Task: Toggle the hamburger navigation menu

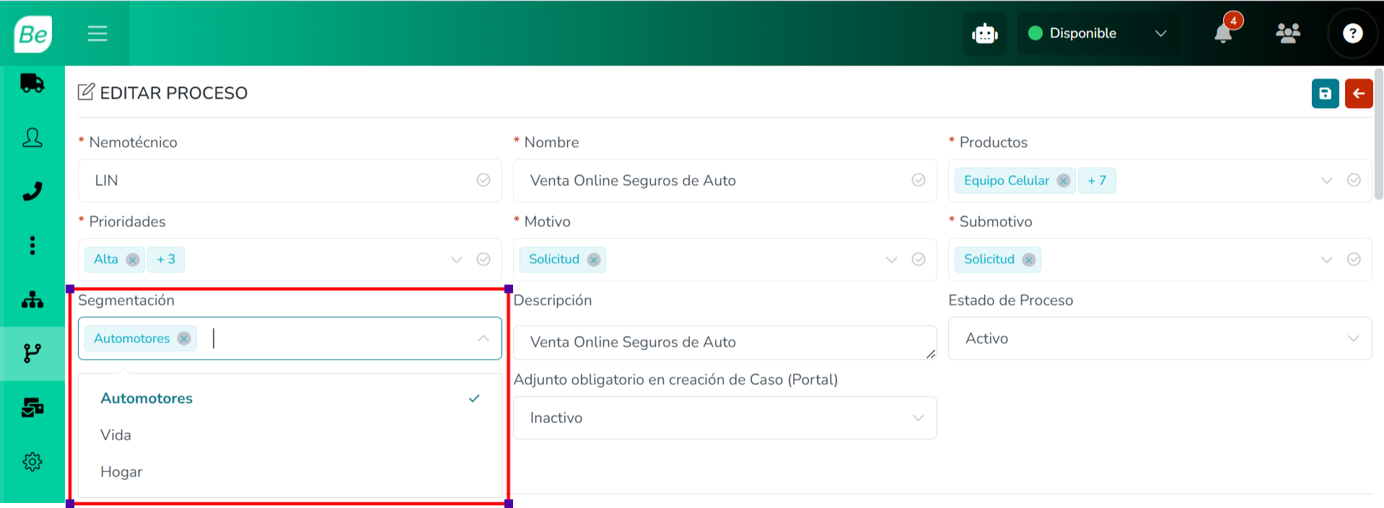Action: tap(97, 33)
